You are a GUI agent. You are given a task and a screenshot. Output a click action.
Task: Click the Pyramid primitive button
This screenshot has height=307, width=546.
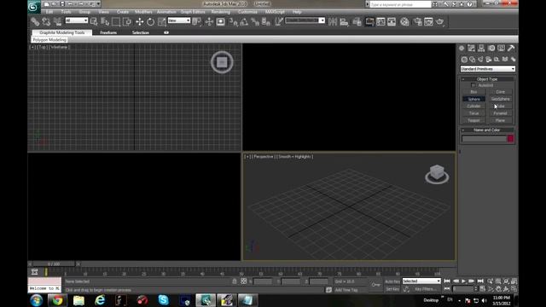point(501,113)
